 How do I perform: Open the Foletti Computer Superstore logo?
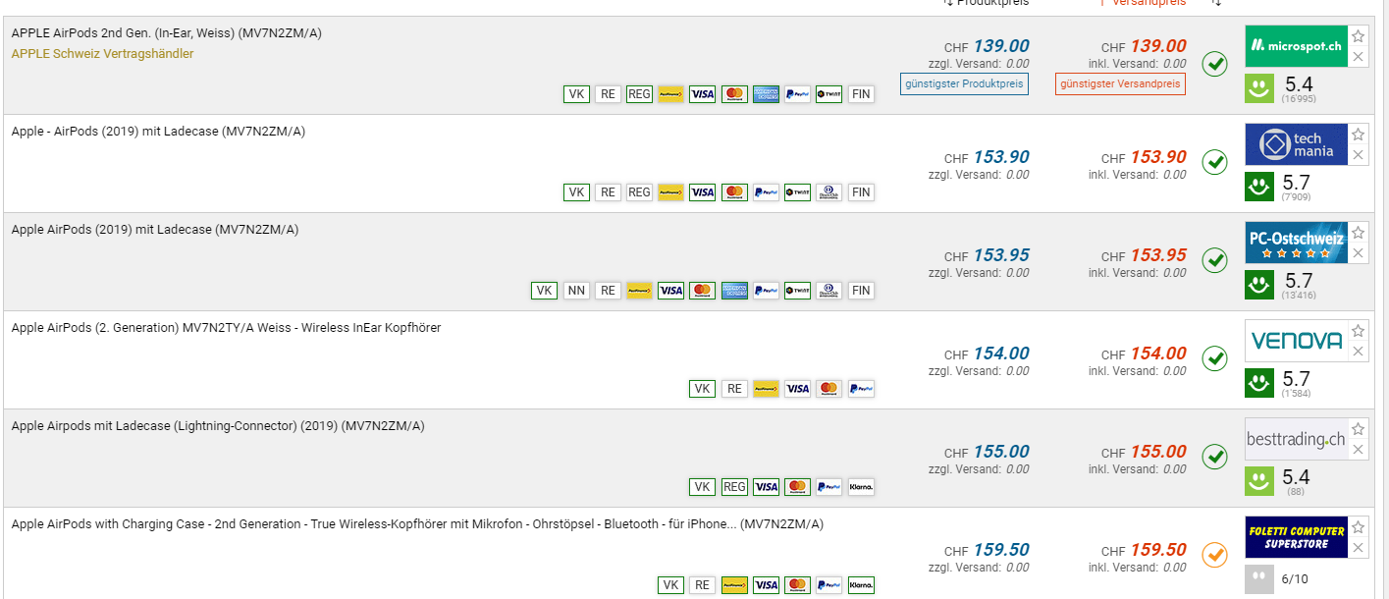pyautogui.click(x=1296, y=537)
